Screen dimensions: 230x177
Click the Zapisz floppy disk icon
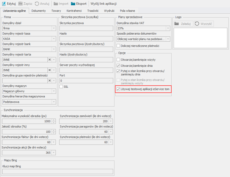(x=20, y=4)
